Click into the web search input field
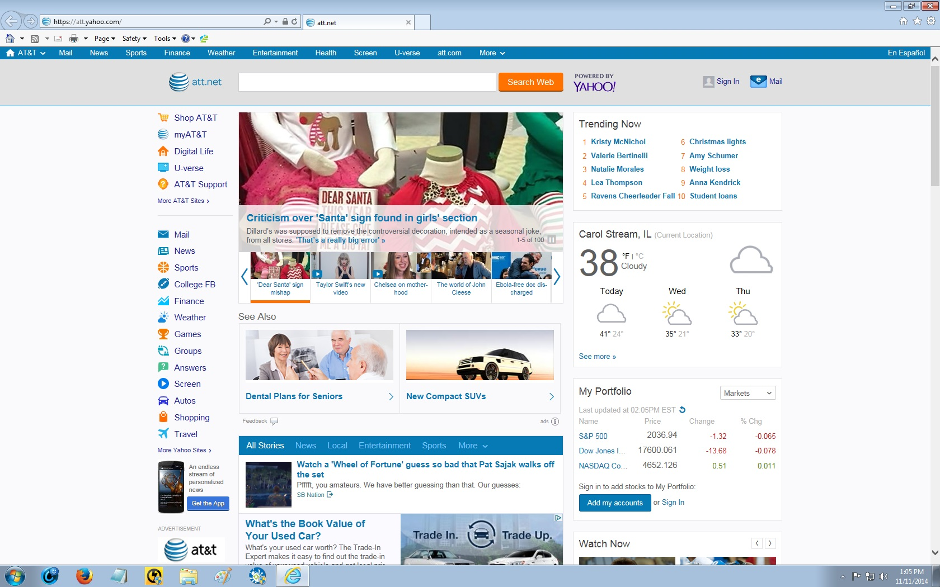Image resolution: width=940 pixels, height=587 pixels. point(367,82)
